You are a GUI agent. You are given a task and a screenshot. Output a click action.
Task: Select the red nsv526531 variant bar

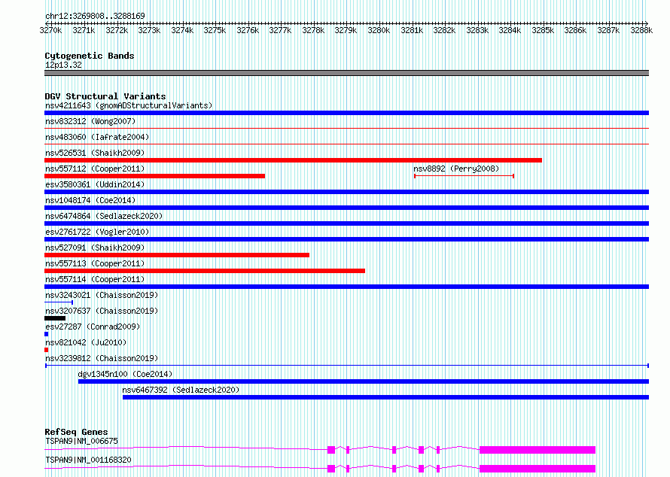pyautogui.click(x=293, y=160)
